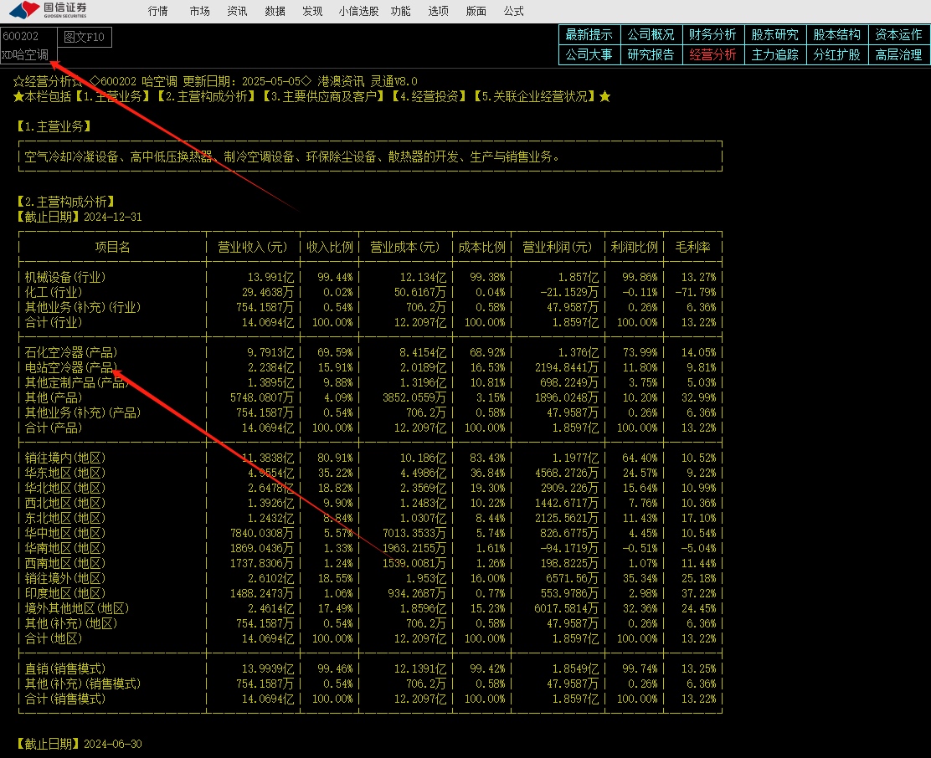Open the 功能 menu
The height and width of the screenshot is (758, 931).
401,11
